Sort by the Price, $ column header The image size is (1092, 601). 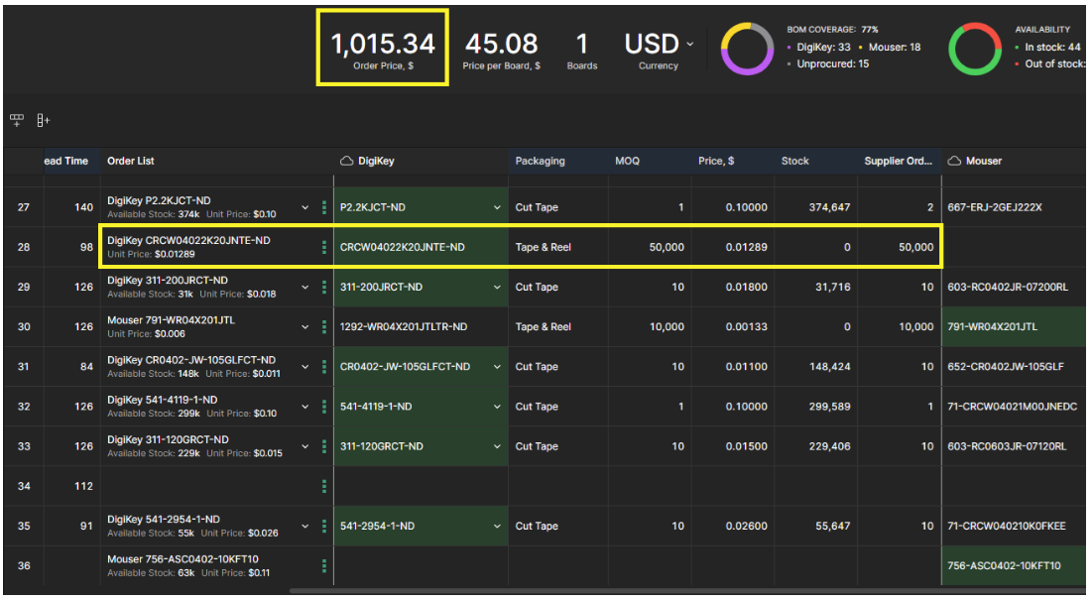tap(715, 161)
